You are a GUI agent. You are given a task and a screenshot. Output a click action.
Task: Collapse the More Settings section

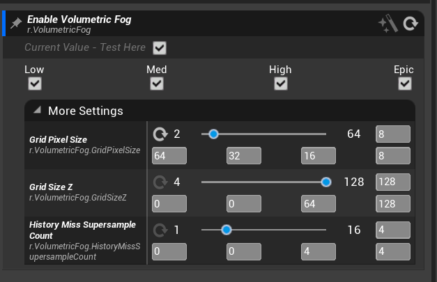point(37,111)
